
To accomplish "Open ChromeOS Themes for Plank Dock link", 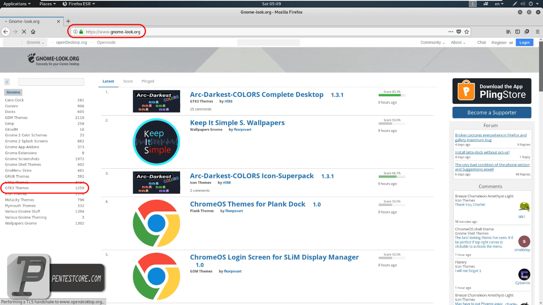I will point(248,204).
